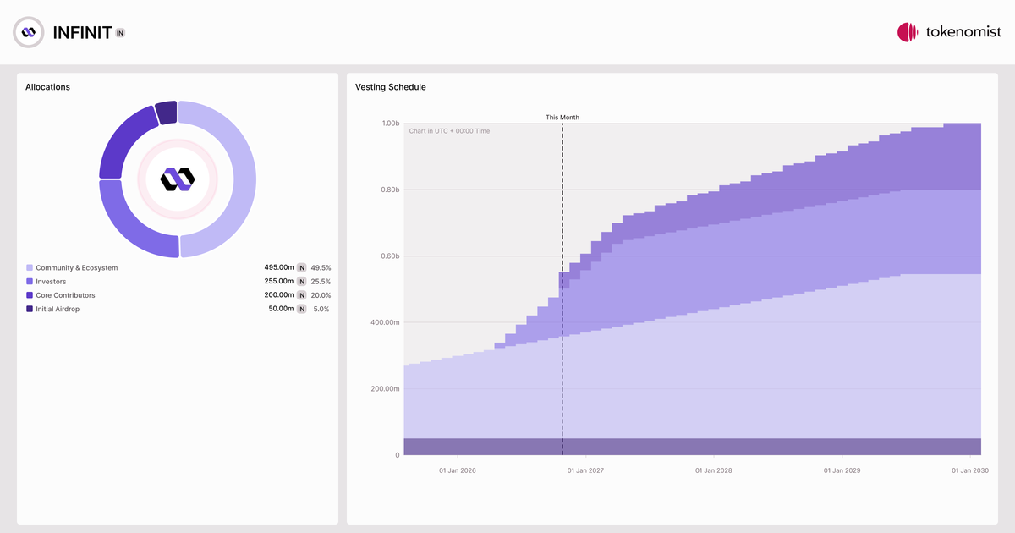The height and width of the screenshot is (533, 1015).
Task: Click the Core Contributors legend swatch
Action: pyautogui.click(x=30, y=295)
